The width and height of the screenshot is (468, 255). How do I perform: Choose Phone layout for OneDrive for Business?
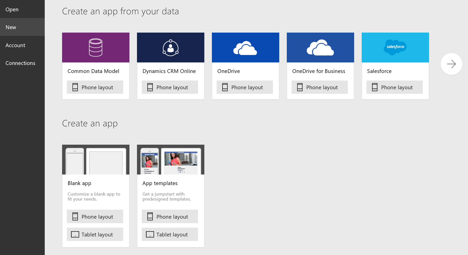pyautogui.click(x=320, y=87)
